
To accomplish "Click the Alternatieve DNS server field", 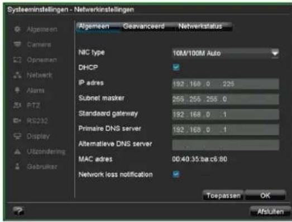I will click(226, 145).
